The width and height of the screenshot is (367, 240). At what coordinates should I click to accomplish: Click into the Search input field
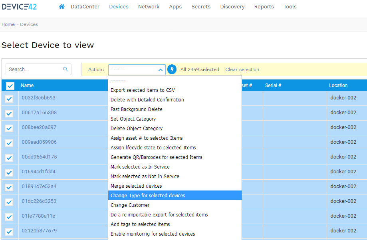point(34,69)
